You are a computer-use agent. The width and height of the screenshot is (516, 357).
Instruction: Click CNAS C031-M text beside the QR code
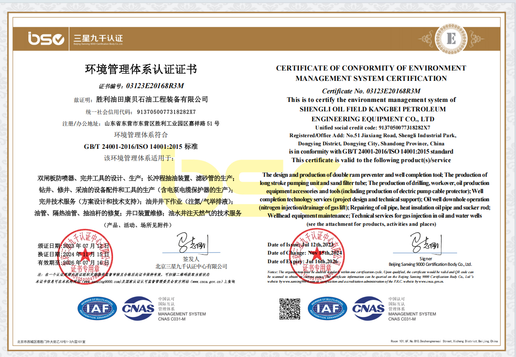pos(402,319)
